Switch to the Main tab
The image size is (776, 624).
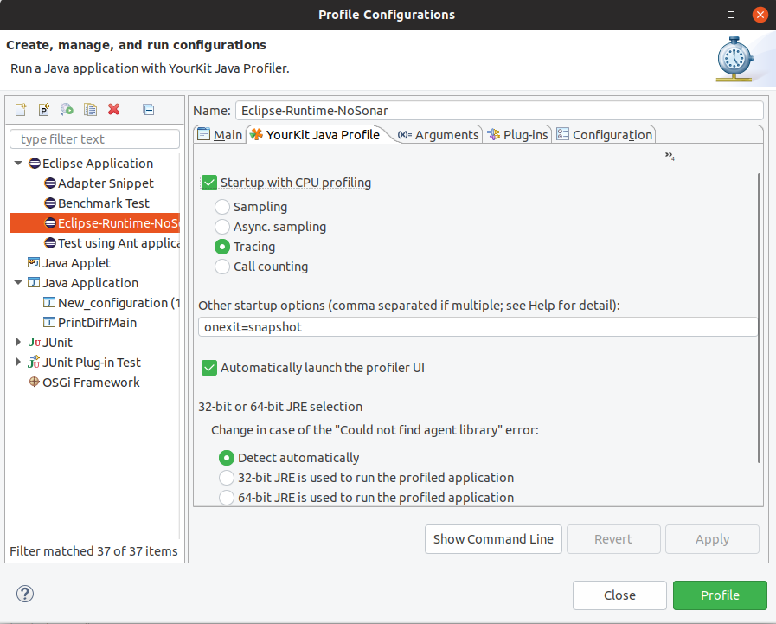coord(220,135)
